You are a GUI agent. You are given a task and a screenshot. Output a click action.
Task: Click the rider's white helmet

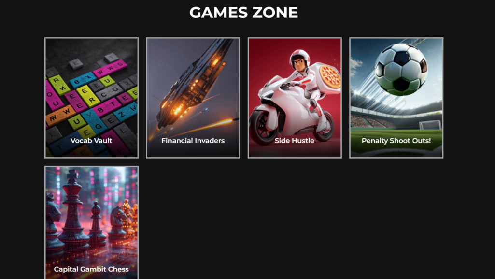pos(300,59)
